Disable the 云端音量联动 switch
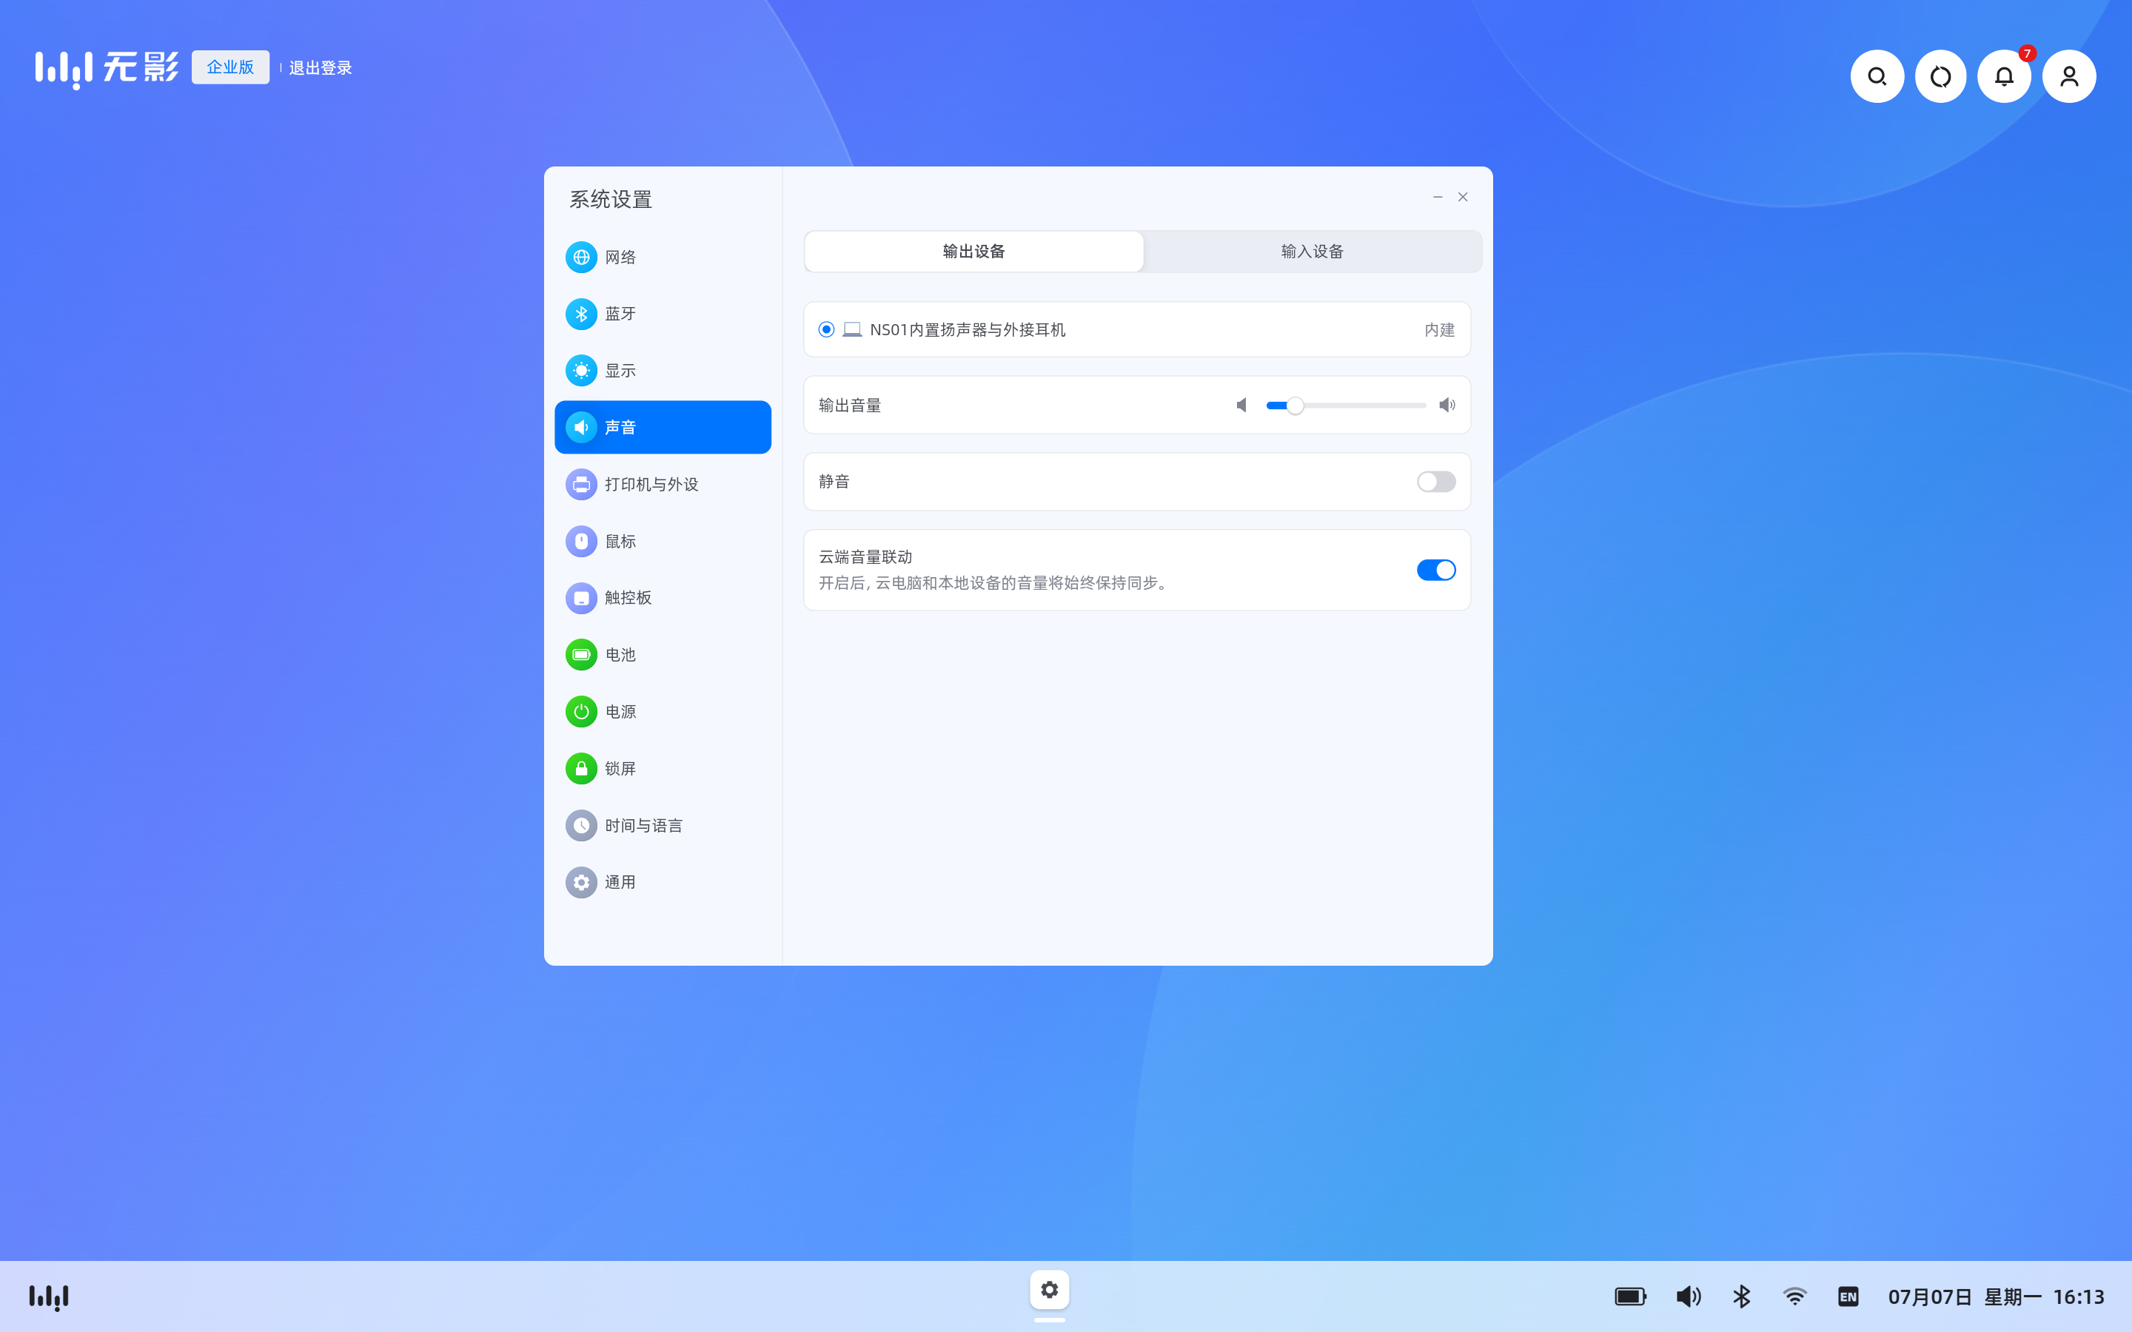The width and height of the screenshot is (2132, 1332). pyautogui.click(x=1436, y=570)
